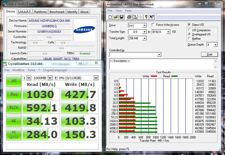This screenshot has height=155, width=225.
Task: Select the I/O Comparison radio button
Action: point(190,30)
